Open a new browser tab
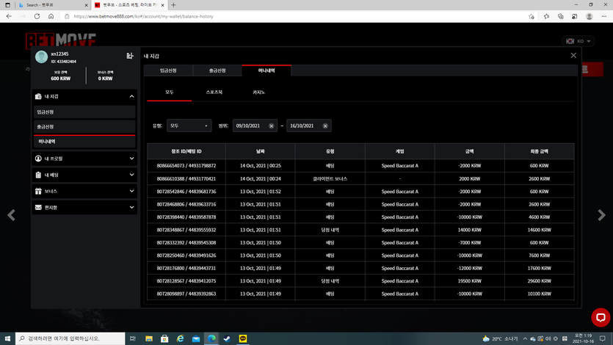This screenshot has width=613, height=345. [173, 5]
